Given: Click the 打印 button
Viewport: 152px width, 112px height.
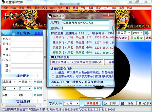Looking at the screenshot, I should coord(111,103).
